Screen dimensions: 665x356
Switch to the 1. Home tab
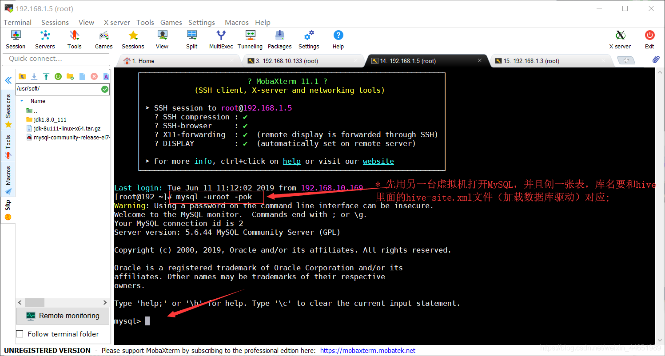click(x=178, y=61)
